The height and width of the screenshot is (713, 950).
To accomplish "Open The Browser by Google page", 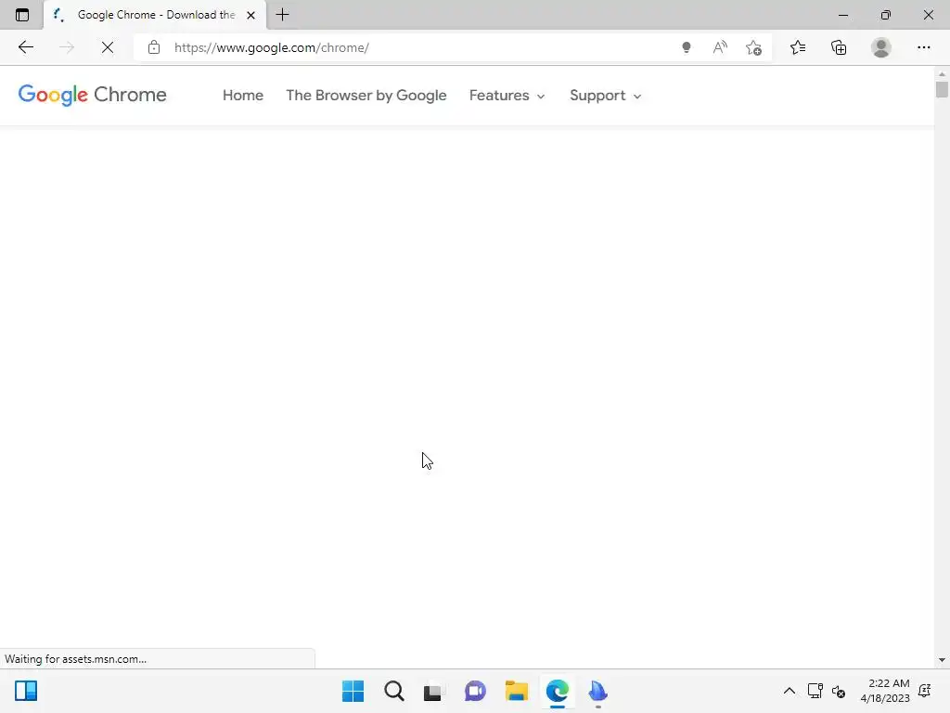I will coord(366,96).
